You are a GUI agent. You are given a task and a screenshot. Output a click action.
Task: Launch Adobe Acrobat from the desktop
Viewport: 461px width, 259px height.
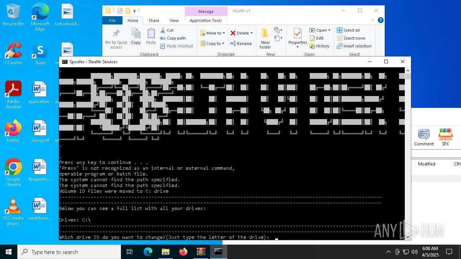[13, 95]
